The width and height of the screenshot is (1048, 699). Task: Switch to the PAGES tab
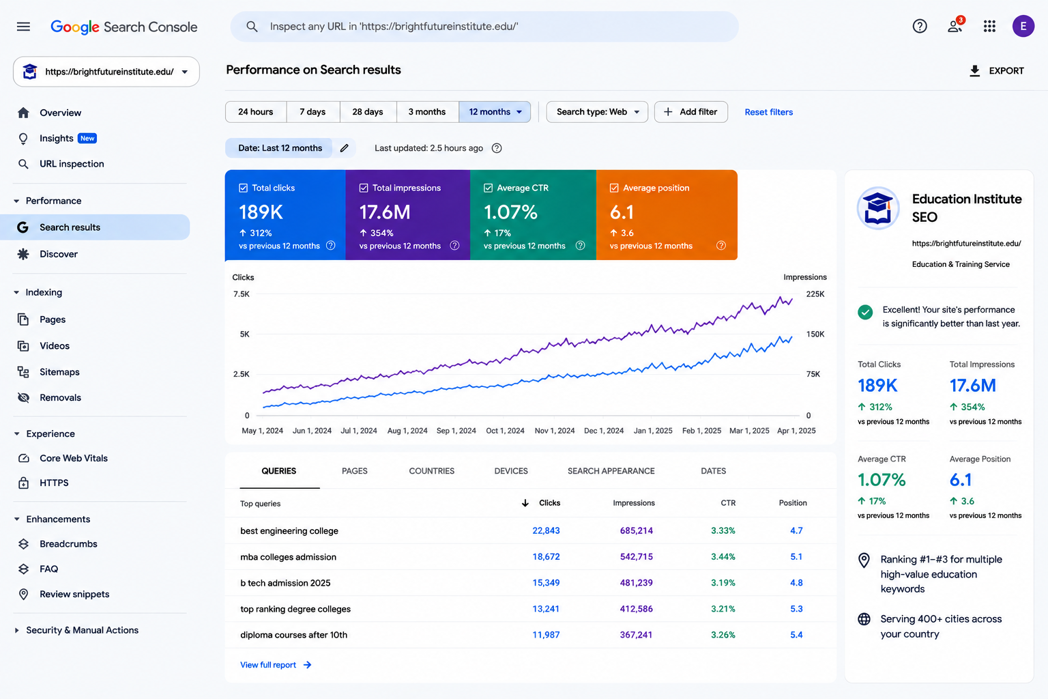pyautogui.click(x=355, y=471)
